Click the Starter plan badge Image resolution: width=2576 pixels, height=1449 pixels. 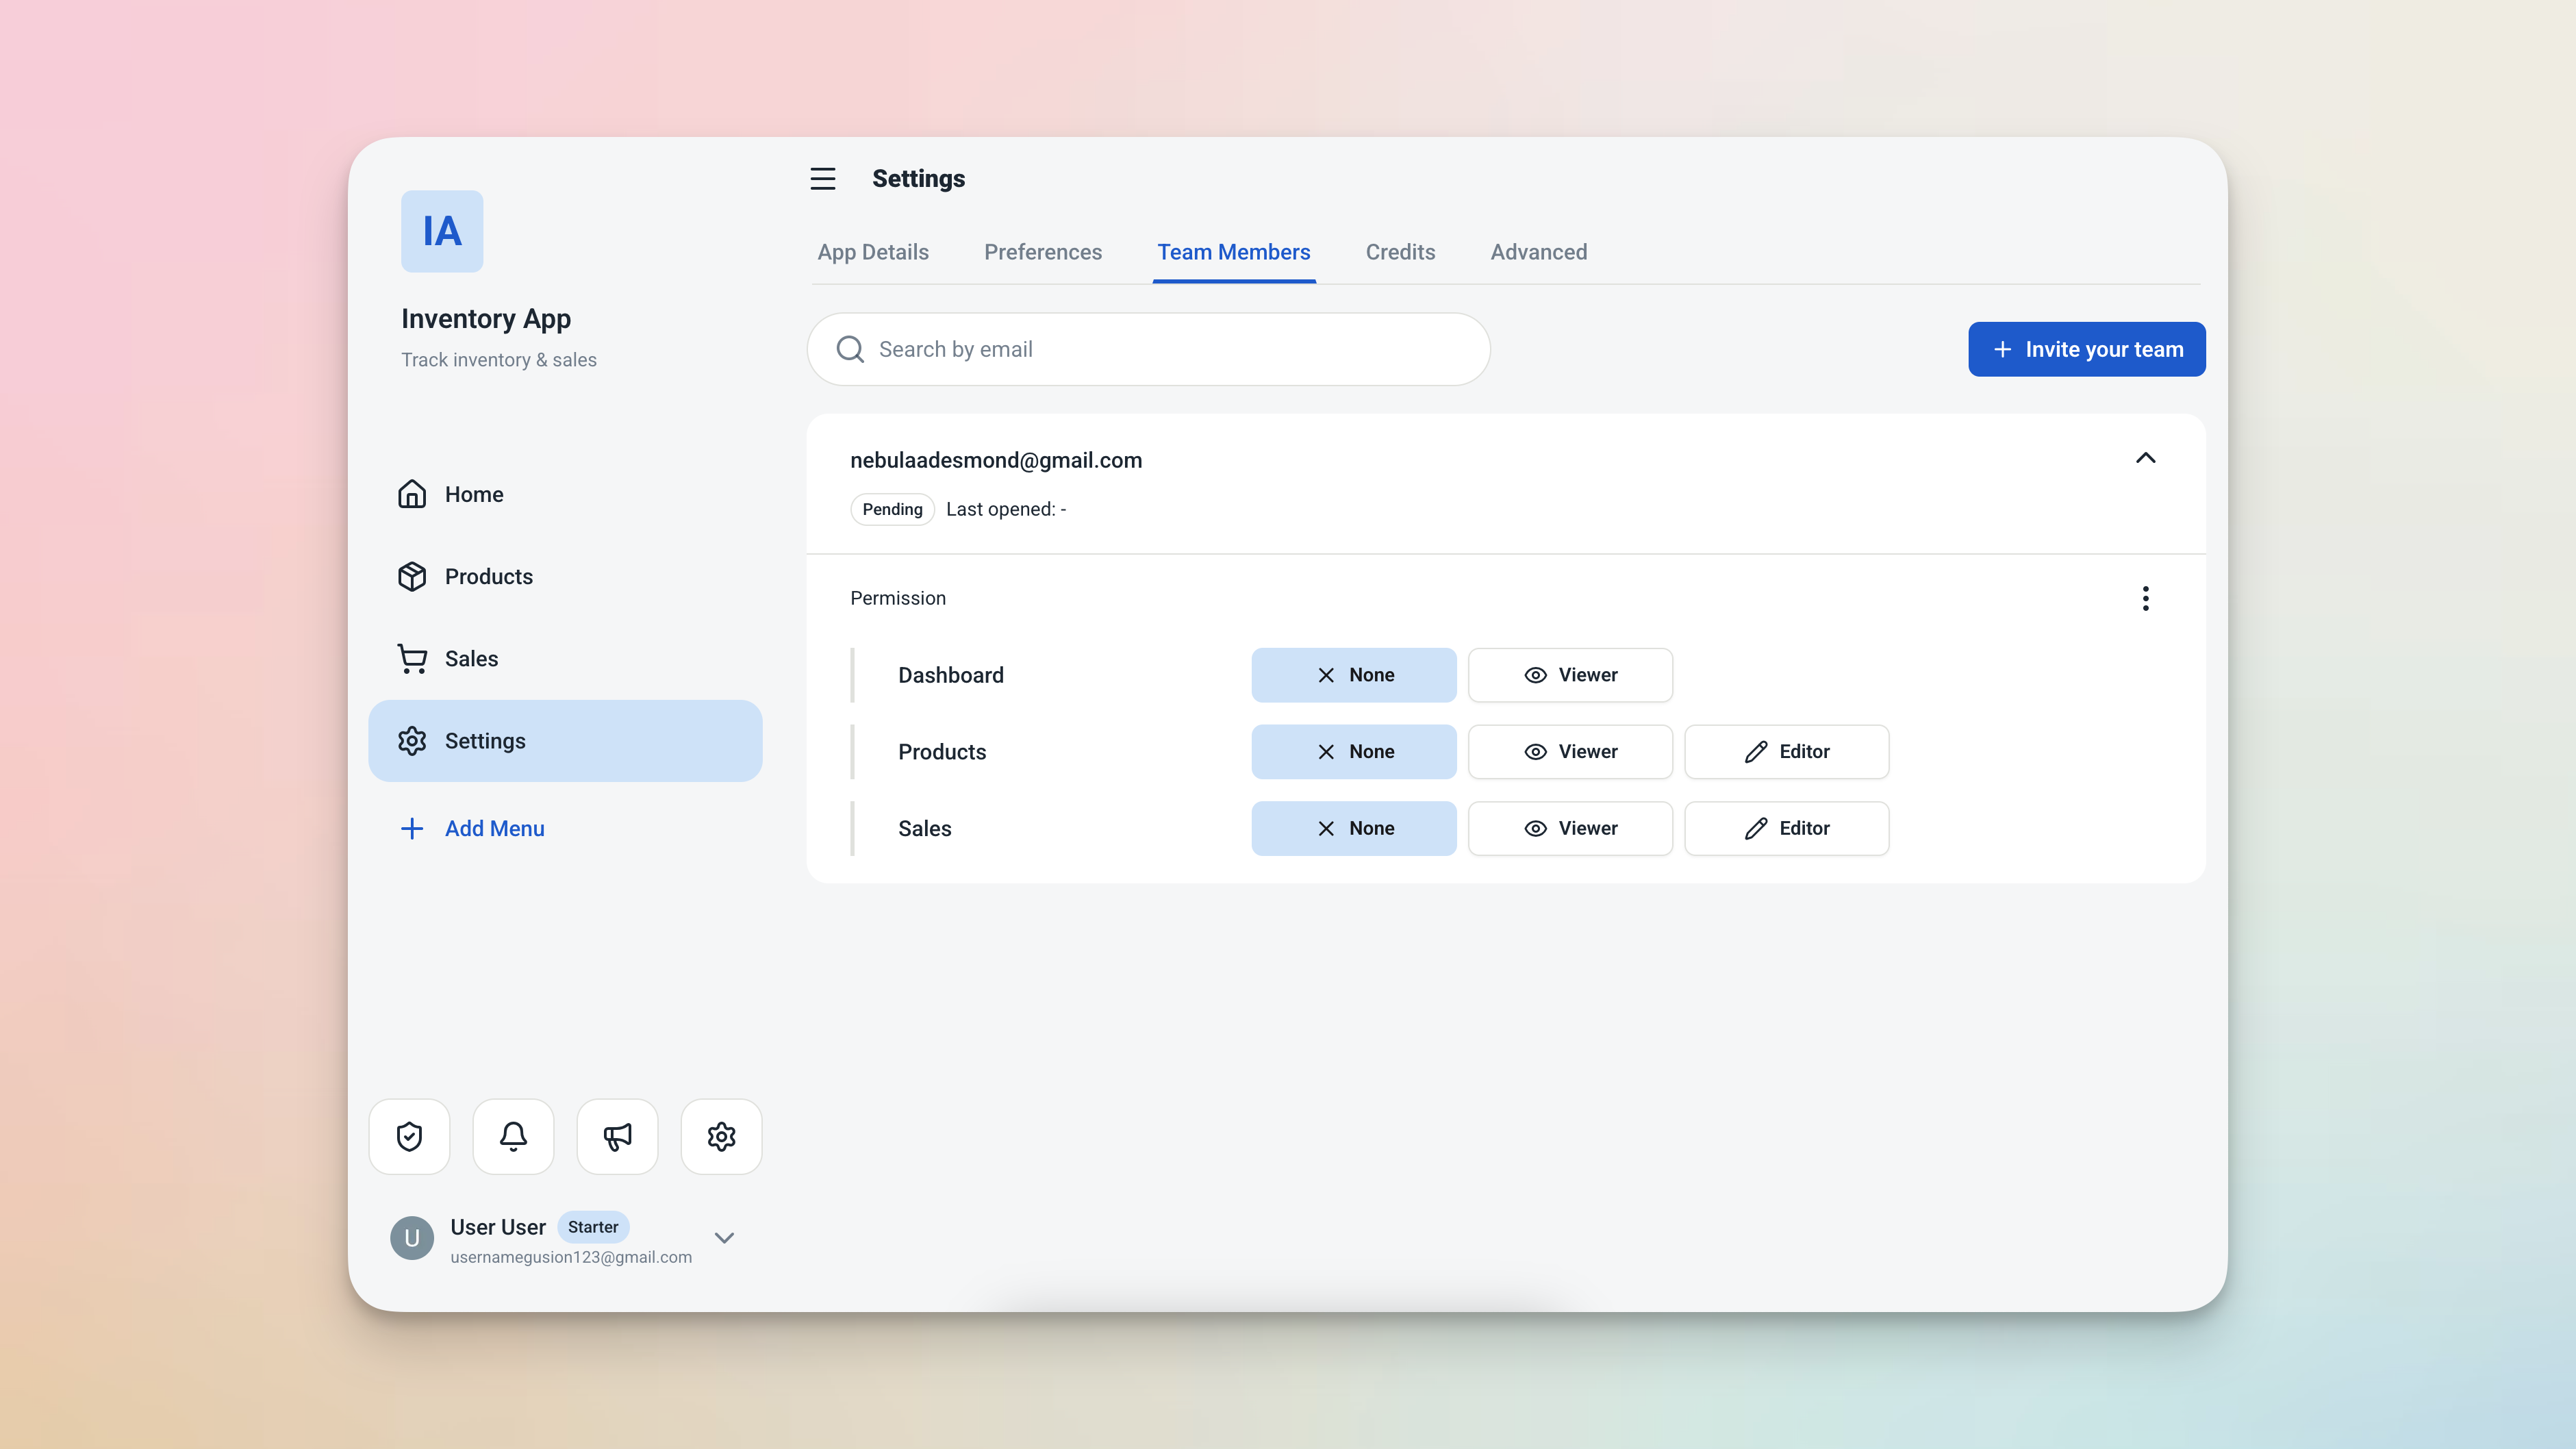click(x=593, y=1227)
